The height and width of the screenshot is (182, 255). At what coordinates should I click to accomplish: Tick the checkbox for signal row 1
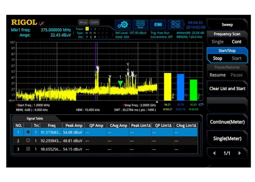[x=28, y=132]
